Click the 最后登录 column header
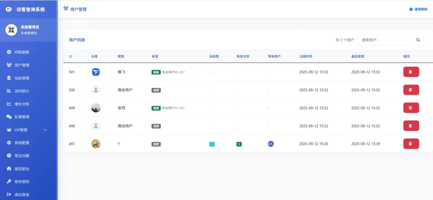This screenshot has width=433, height=200. tap(358, 56)
